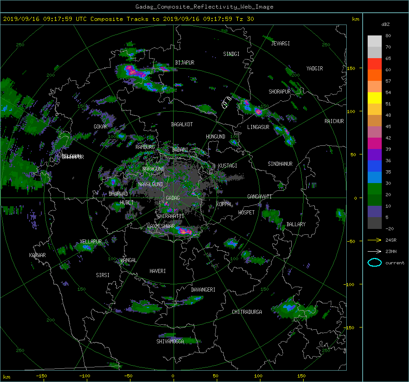Click the YADGIR city label
The height and width of the screenshot is (382, 409).
point(314,69)
